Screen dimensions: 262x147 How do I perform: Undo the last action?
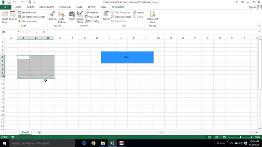(x=15, y=2)
